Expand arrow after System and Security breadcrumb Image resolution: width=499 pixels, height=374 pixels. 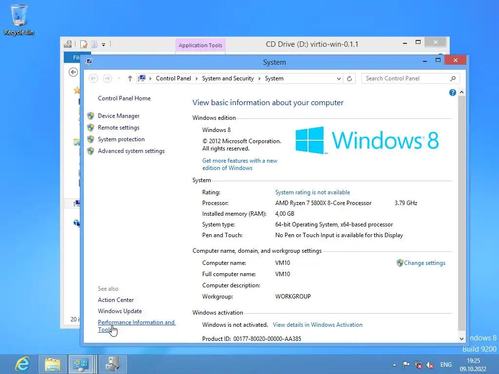pos(259,78)
